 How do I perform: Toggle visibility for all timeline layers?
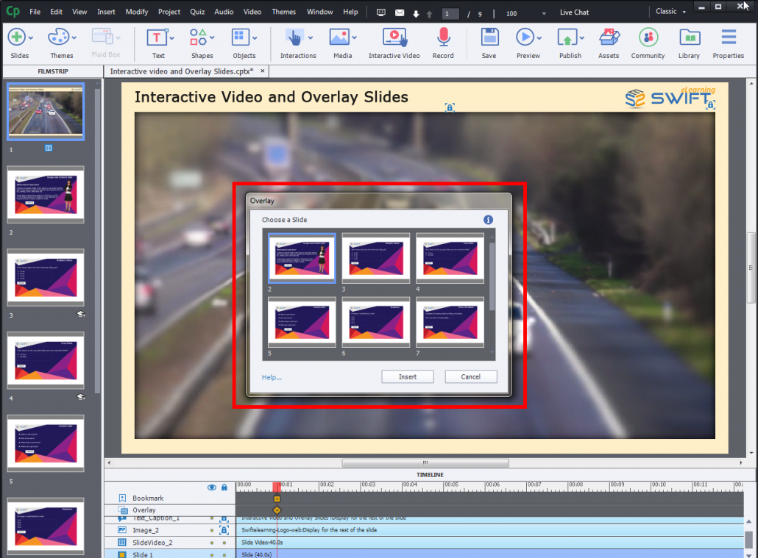[x=212, y=487]
